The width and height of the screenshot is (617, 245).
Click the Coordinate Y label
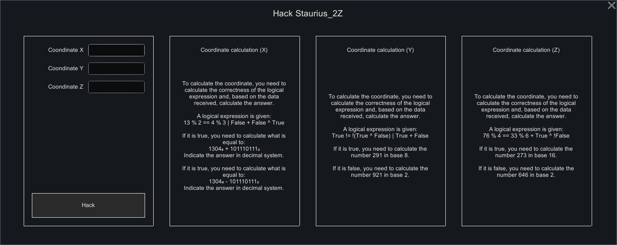[x=66, y=68]
